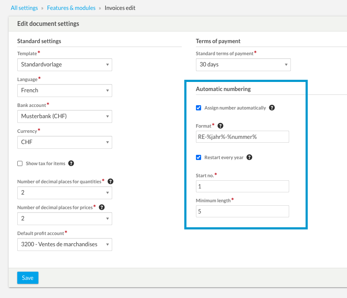The image size is (347, 298).
Task: Click the Edit document settings heading
Action: [x=48, y=24]
